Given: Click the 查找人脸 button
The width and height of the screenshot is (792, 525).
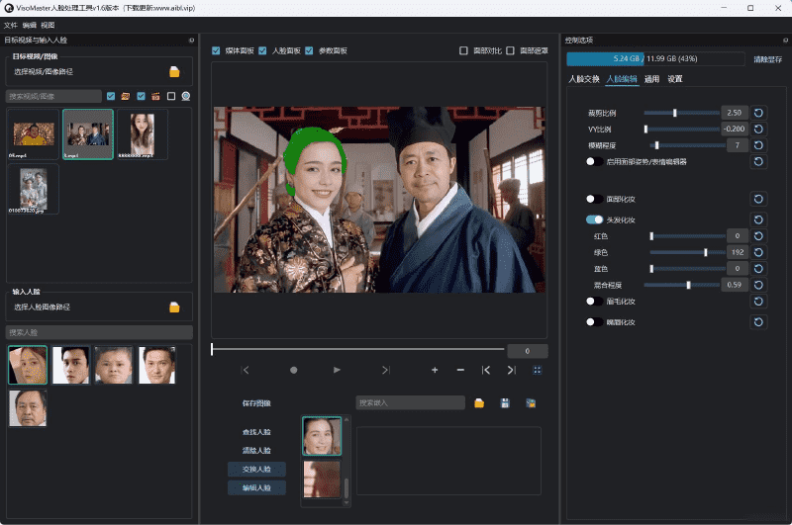Looking at the screenshot, I should coord(256,432).
